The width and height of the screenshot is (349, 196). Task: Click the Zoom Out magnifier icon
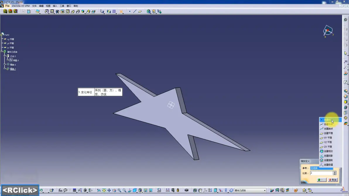click(x=124, y=190)
